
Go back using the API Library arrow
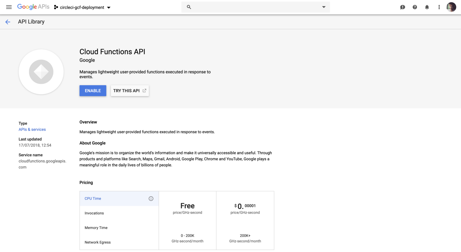point(8,22)
